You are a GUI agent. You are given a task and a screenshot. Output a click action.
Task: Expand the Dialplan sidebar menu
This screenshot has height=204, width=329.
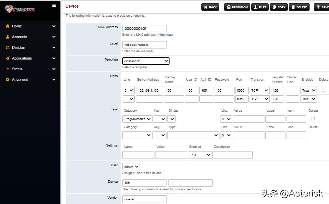tap(18, 47)
